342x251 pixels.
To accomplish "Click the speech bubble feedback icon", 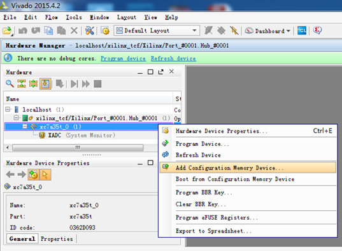I will (317, 31).
